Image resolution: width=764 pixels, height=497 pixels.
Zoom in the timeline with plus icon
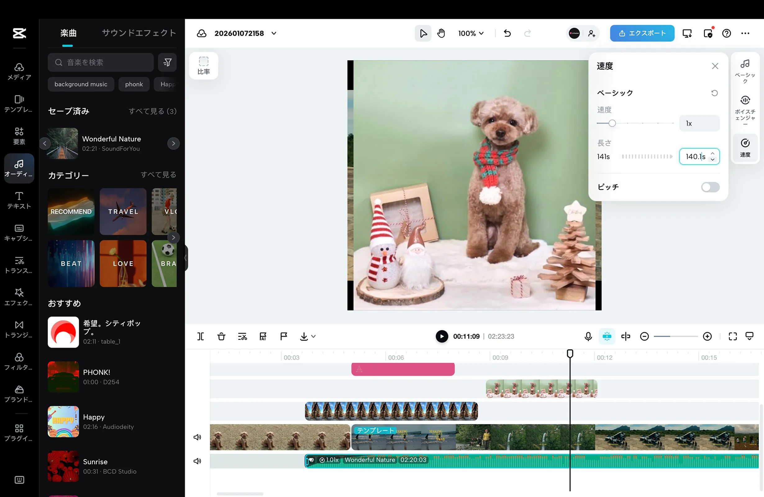tap(707, 336)
